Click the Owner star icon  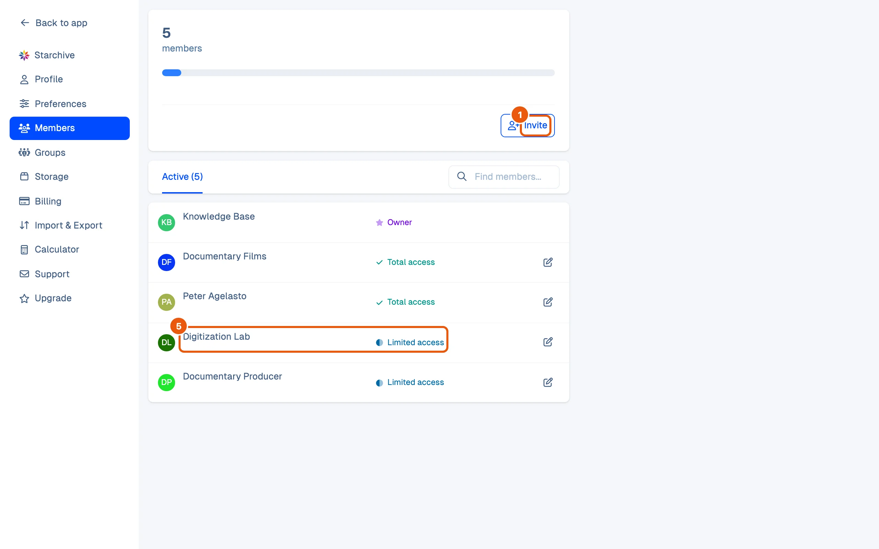coord(379,223)
